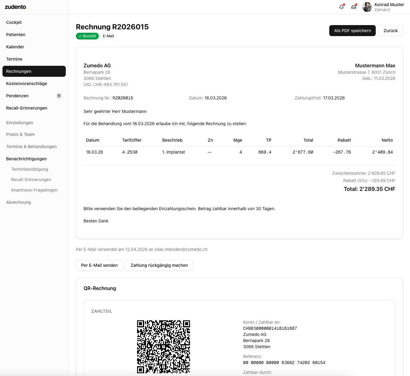
Task: Click user name Konrad Muster
Action: pos(389,5)
